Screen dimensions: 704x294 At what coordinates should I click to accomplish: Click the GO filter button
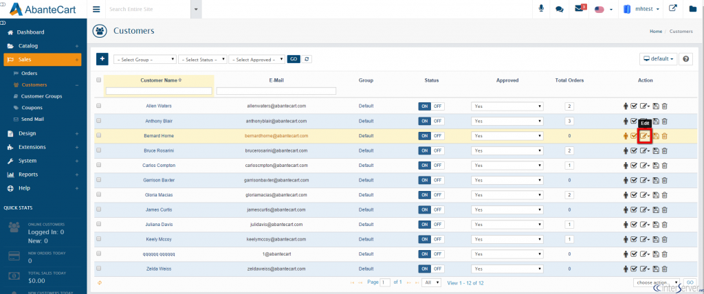tap(294, 59)
